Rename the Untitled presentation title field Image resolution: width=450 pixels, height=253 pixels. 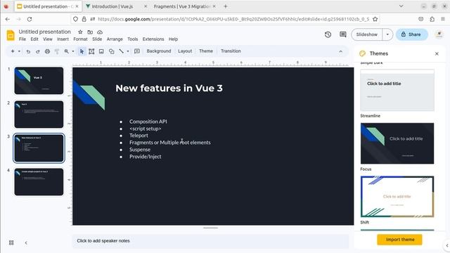pyautogui.click(x=44, y=32)
